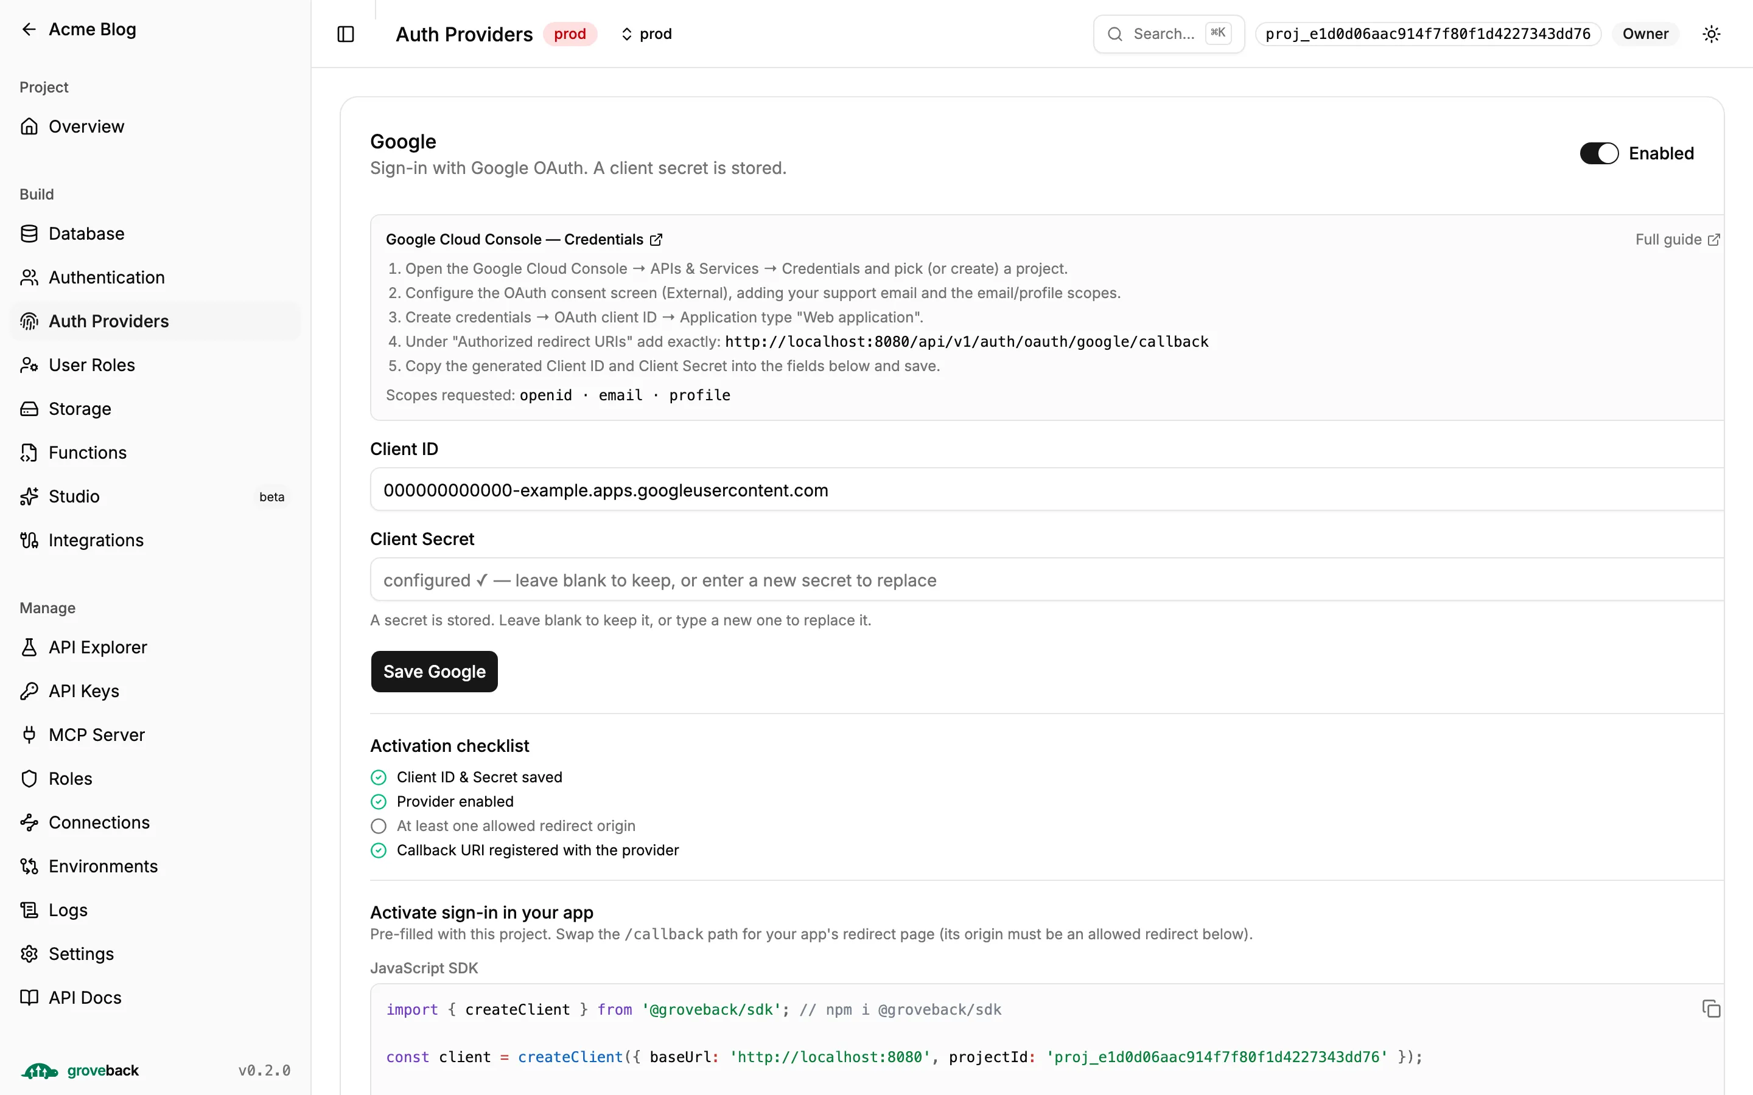Click the Save Google button
This screenshot has width=1753, height=1095.
(x=434, y=672)
